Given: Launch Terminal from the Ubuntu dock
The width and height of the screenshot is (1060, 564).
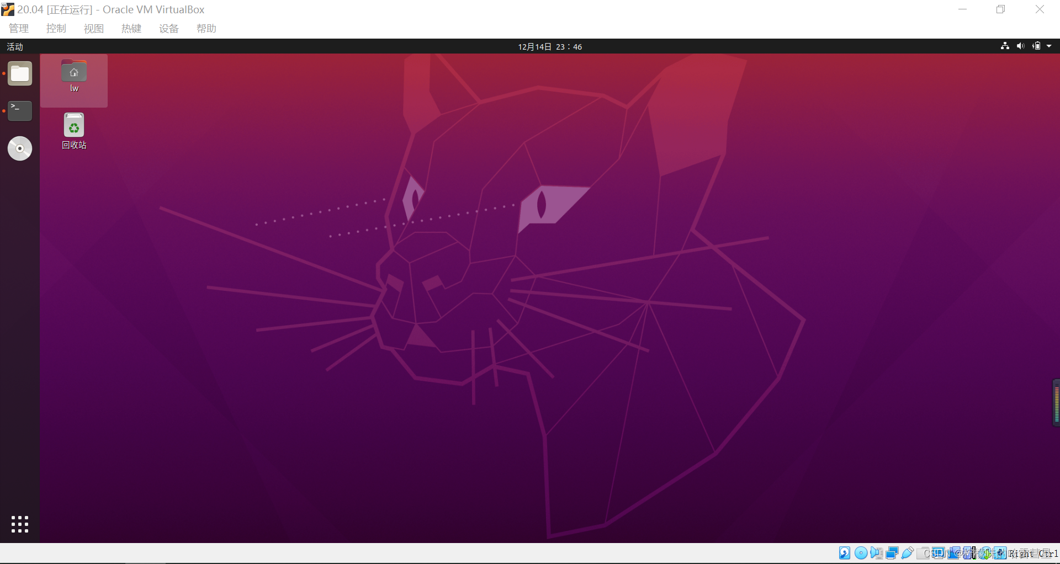Looking at the screenshot, I should click(x=20, y=111).
